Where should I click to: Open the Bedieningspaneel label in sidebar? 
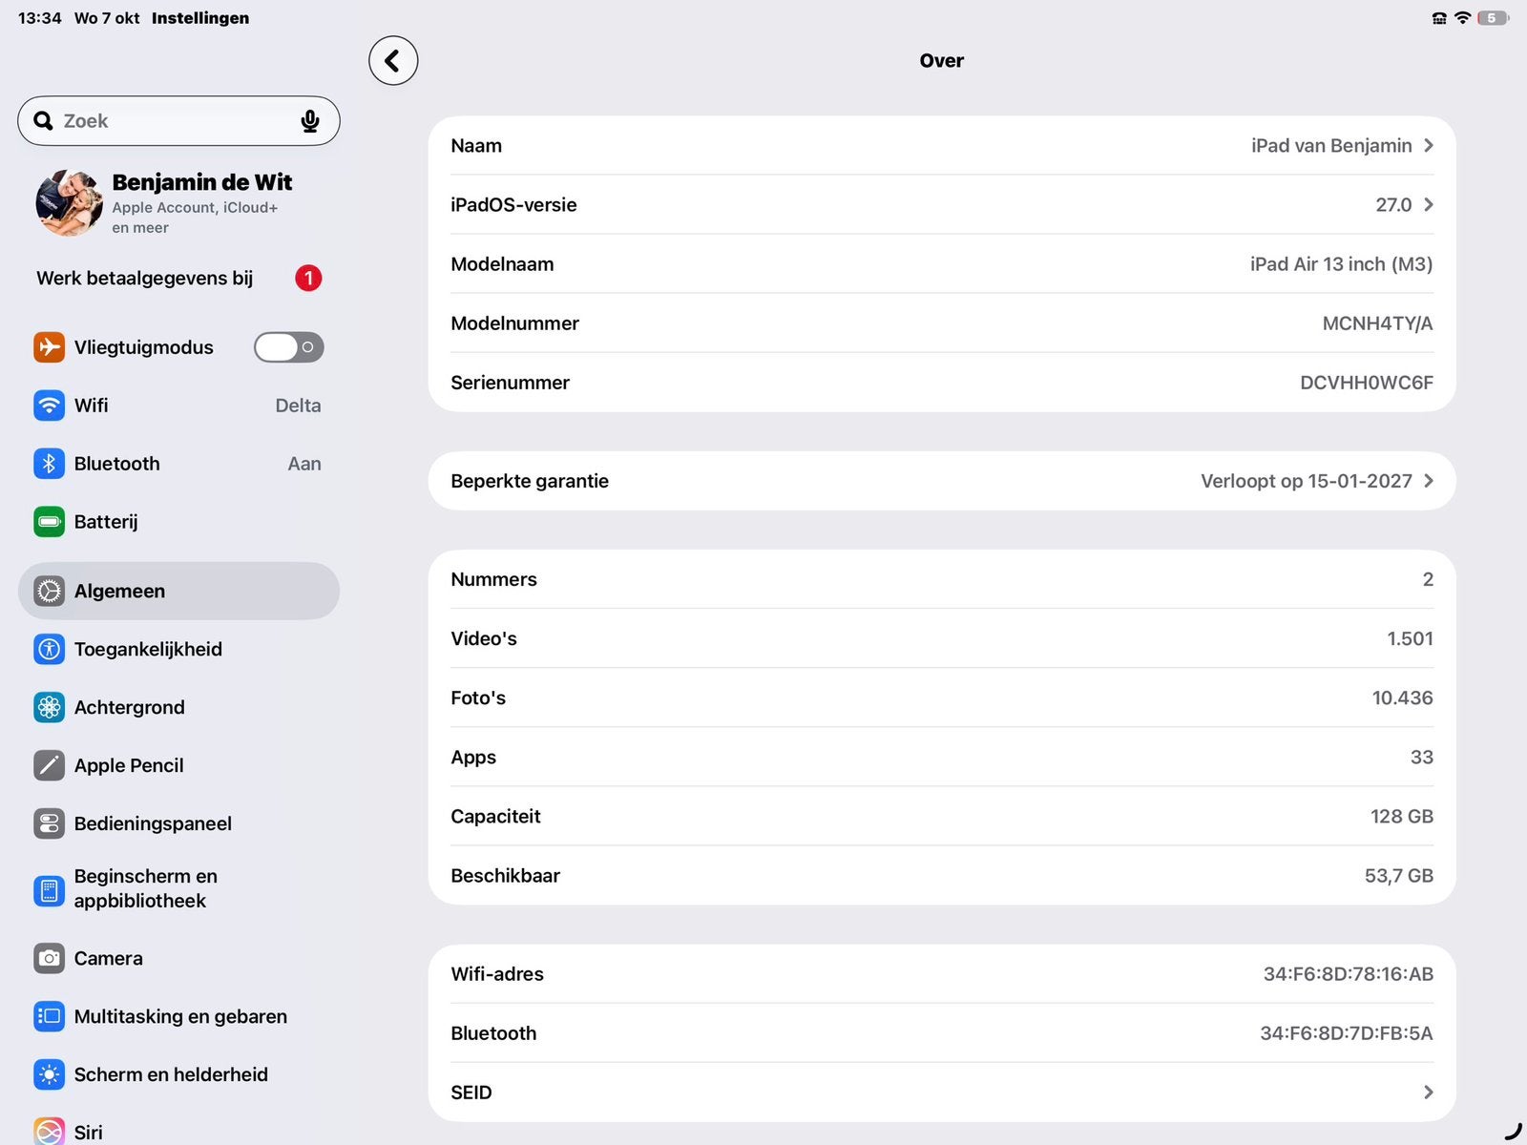coord(153,824)
